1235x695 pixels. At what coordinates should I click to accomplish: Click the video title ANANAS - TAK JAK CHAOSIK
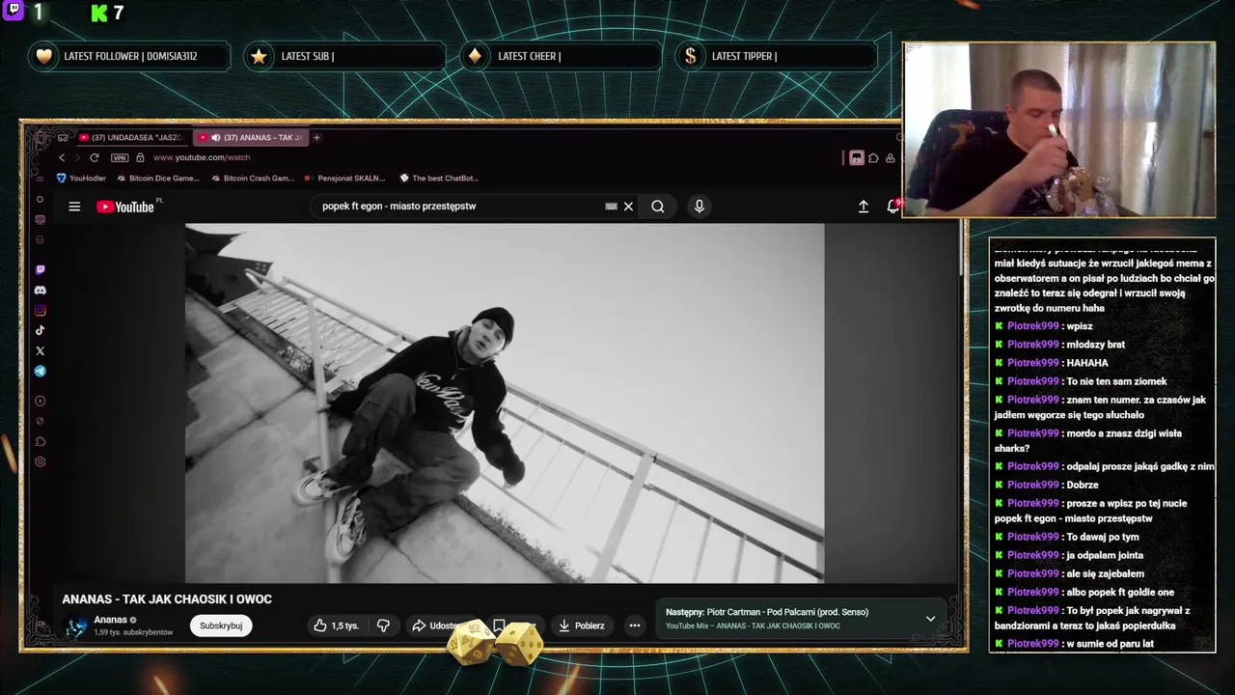[167, 599]
